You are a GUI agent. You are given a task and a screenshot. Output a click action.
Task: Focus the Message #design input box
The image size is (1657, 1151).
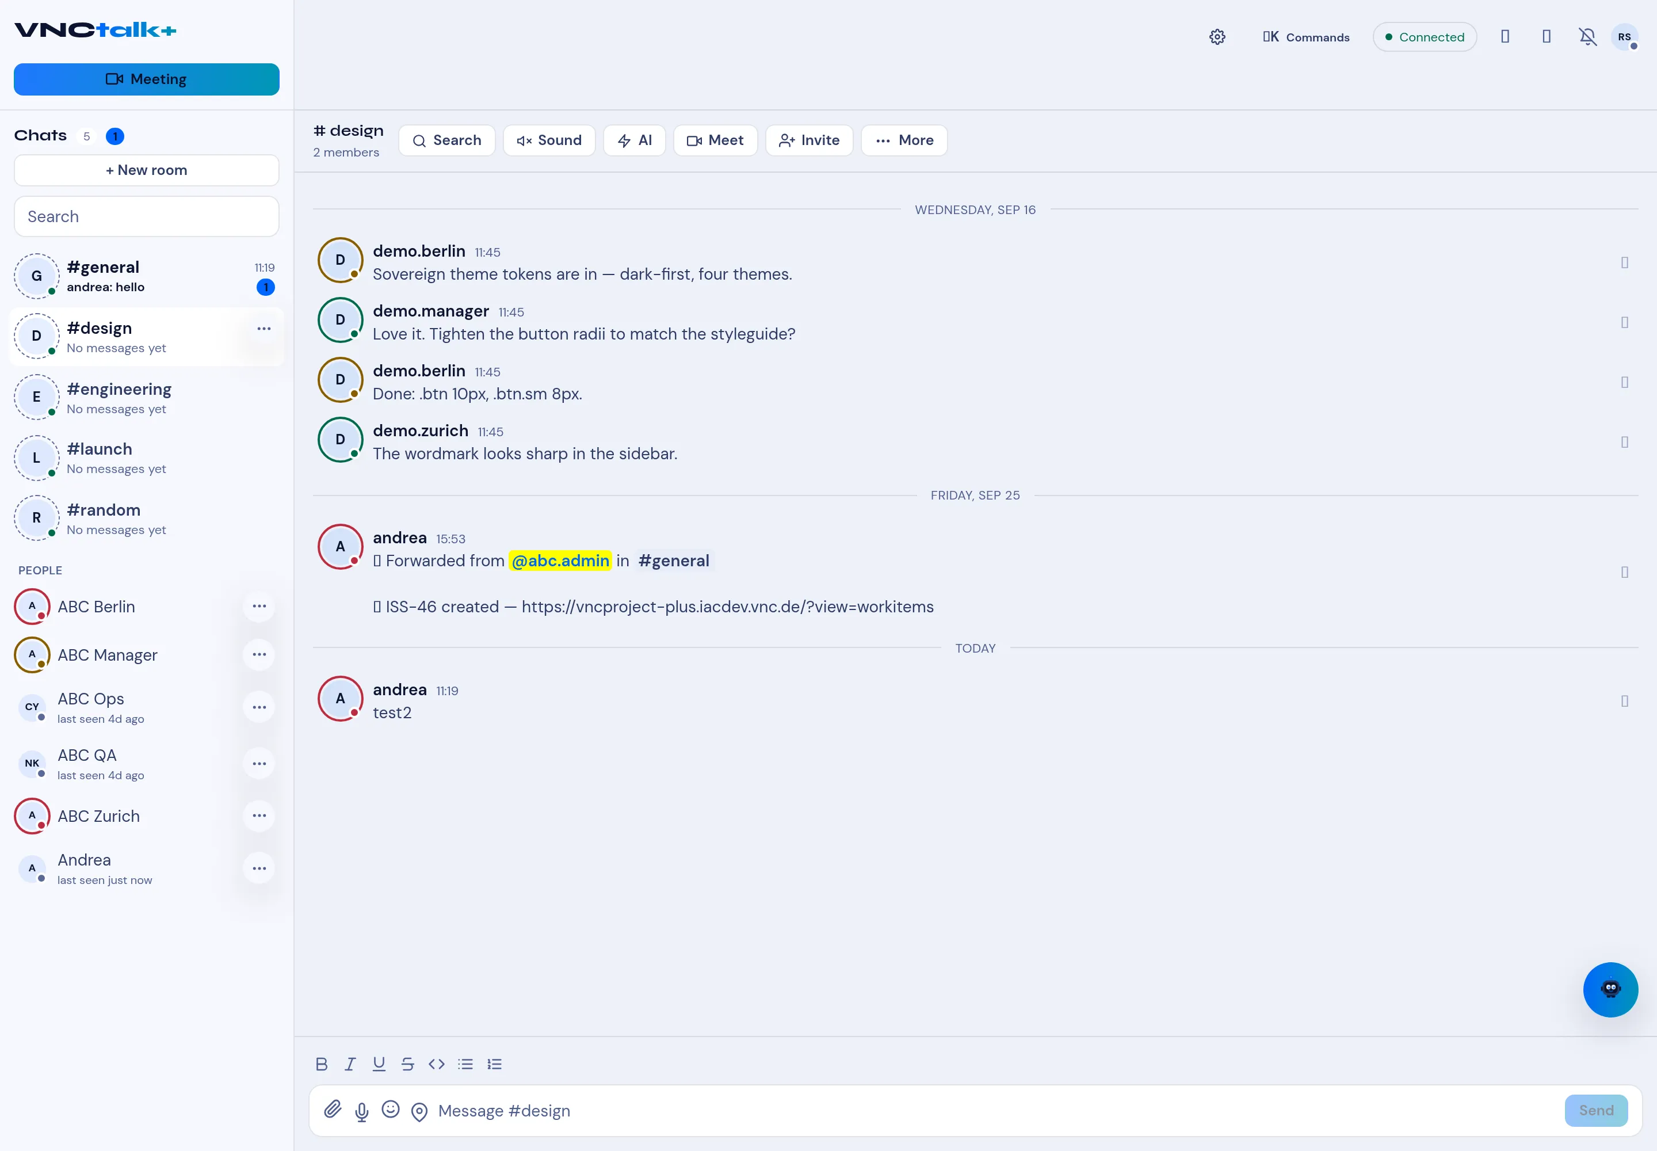[995, 1111]
